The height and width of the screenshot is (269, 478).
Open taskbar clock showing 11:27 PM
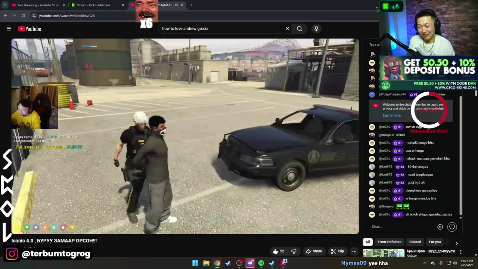click(467, 263)
